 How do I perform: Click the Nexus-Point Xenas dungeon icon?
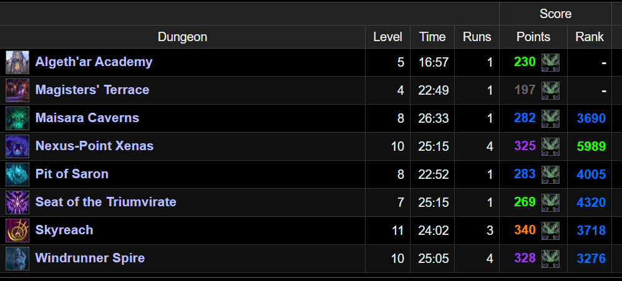pos(17,146)
